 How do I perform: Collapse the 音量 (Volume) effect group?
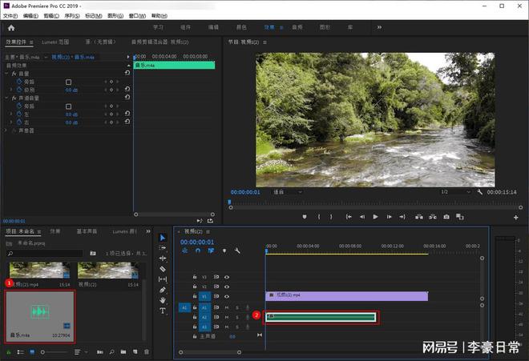(6, 73)
